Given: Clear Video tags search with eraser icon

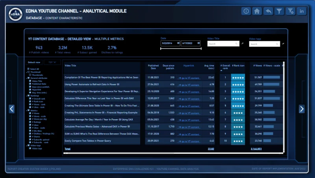Looking at the screenshot, I should [283, 44].
